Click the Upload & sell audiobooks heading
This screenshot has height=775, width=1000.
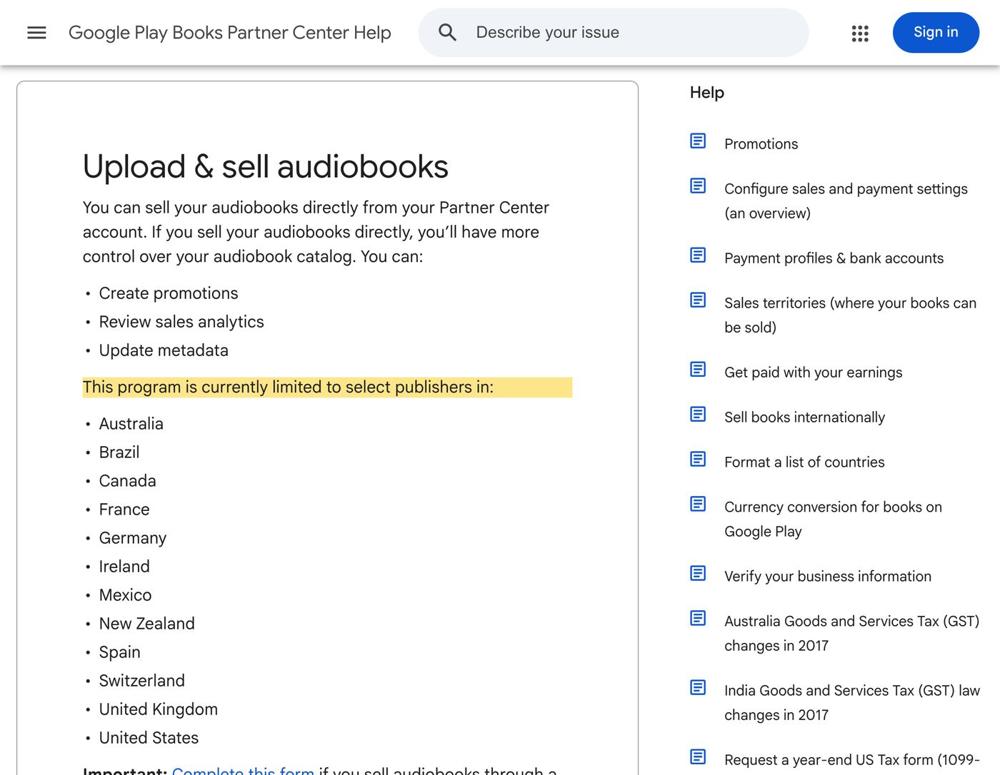tap(266, 167)
